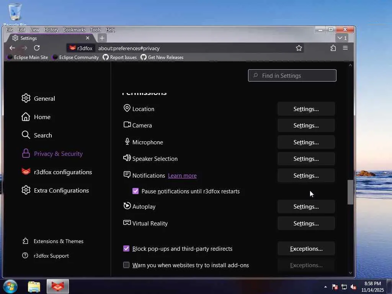Click the volume muted tray icon
The image size is (392, 294).
point(353,287)
